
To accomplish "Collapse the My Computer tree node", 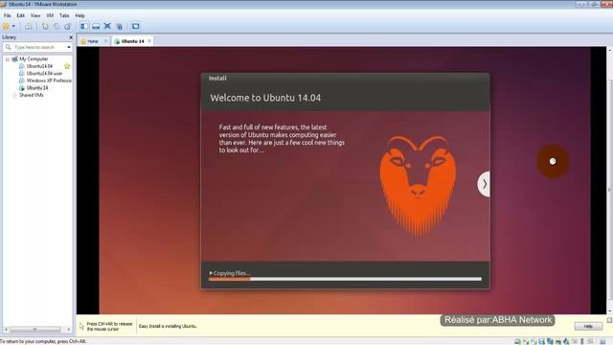I will [8, 59].
